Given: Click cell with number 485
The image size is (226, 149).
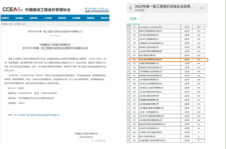Looking at the screenshot, I should pyautogui.click(x=134, y=72).
